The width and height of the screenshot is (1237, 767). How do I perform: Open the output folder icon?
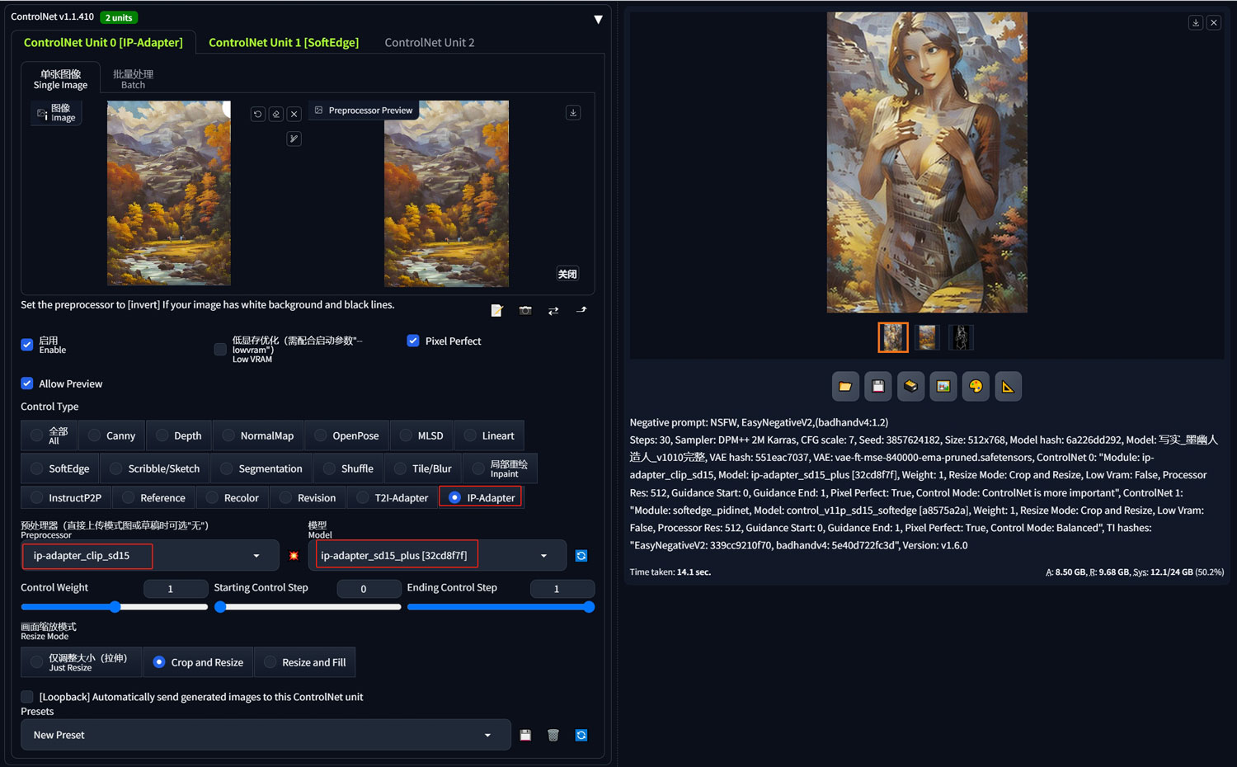click(845, 386)
